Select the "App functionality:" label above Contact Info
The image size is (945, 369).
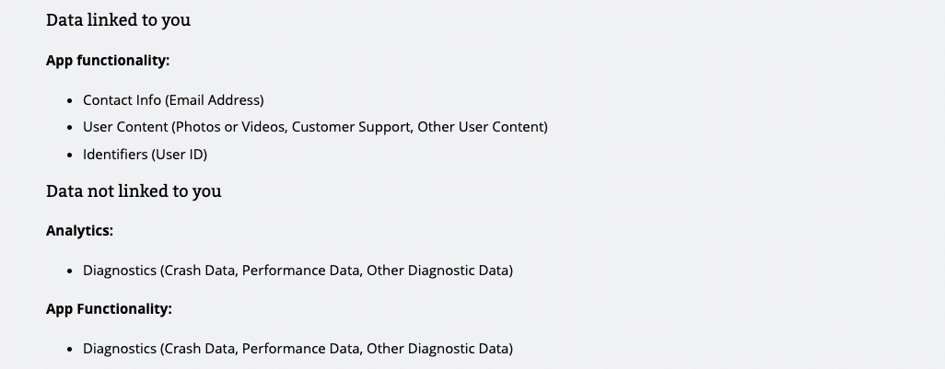[108, 60]
